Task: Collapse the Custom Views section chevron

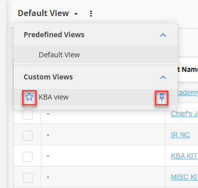Action: pos(163,77)
